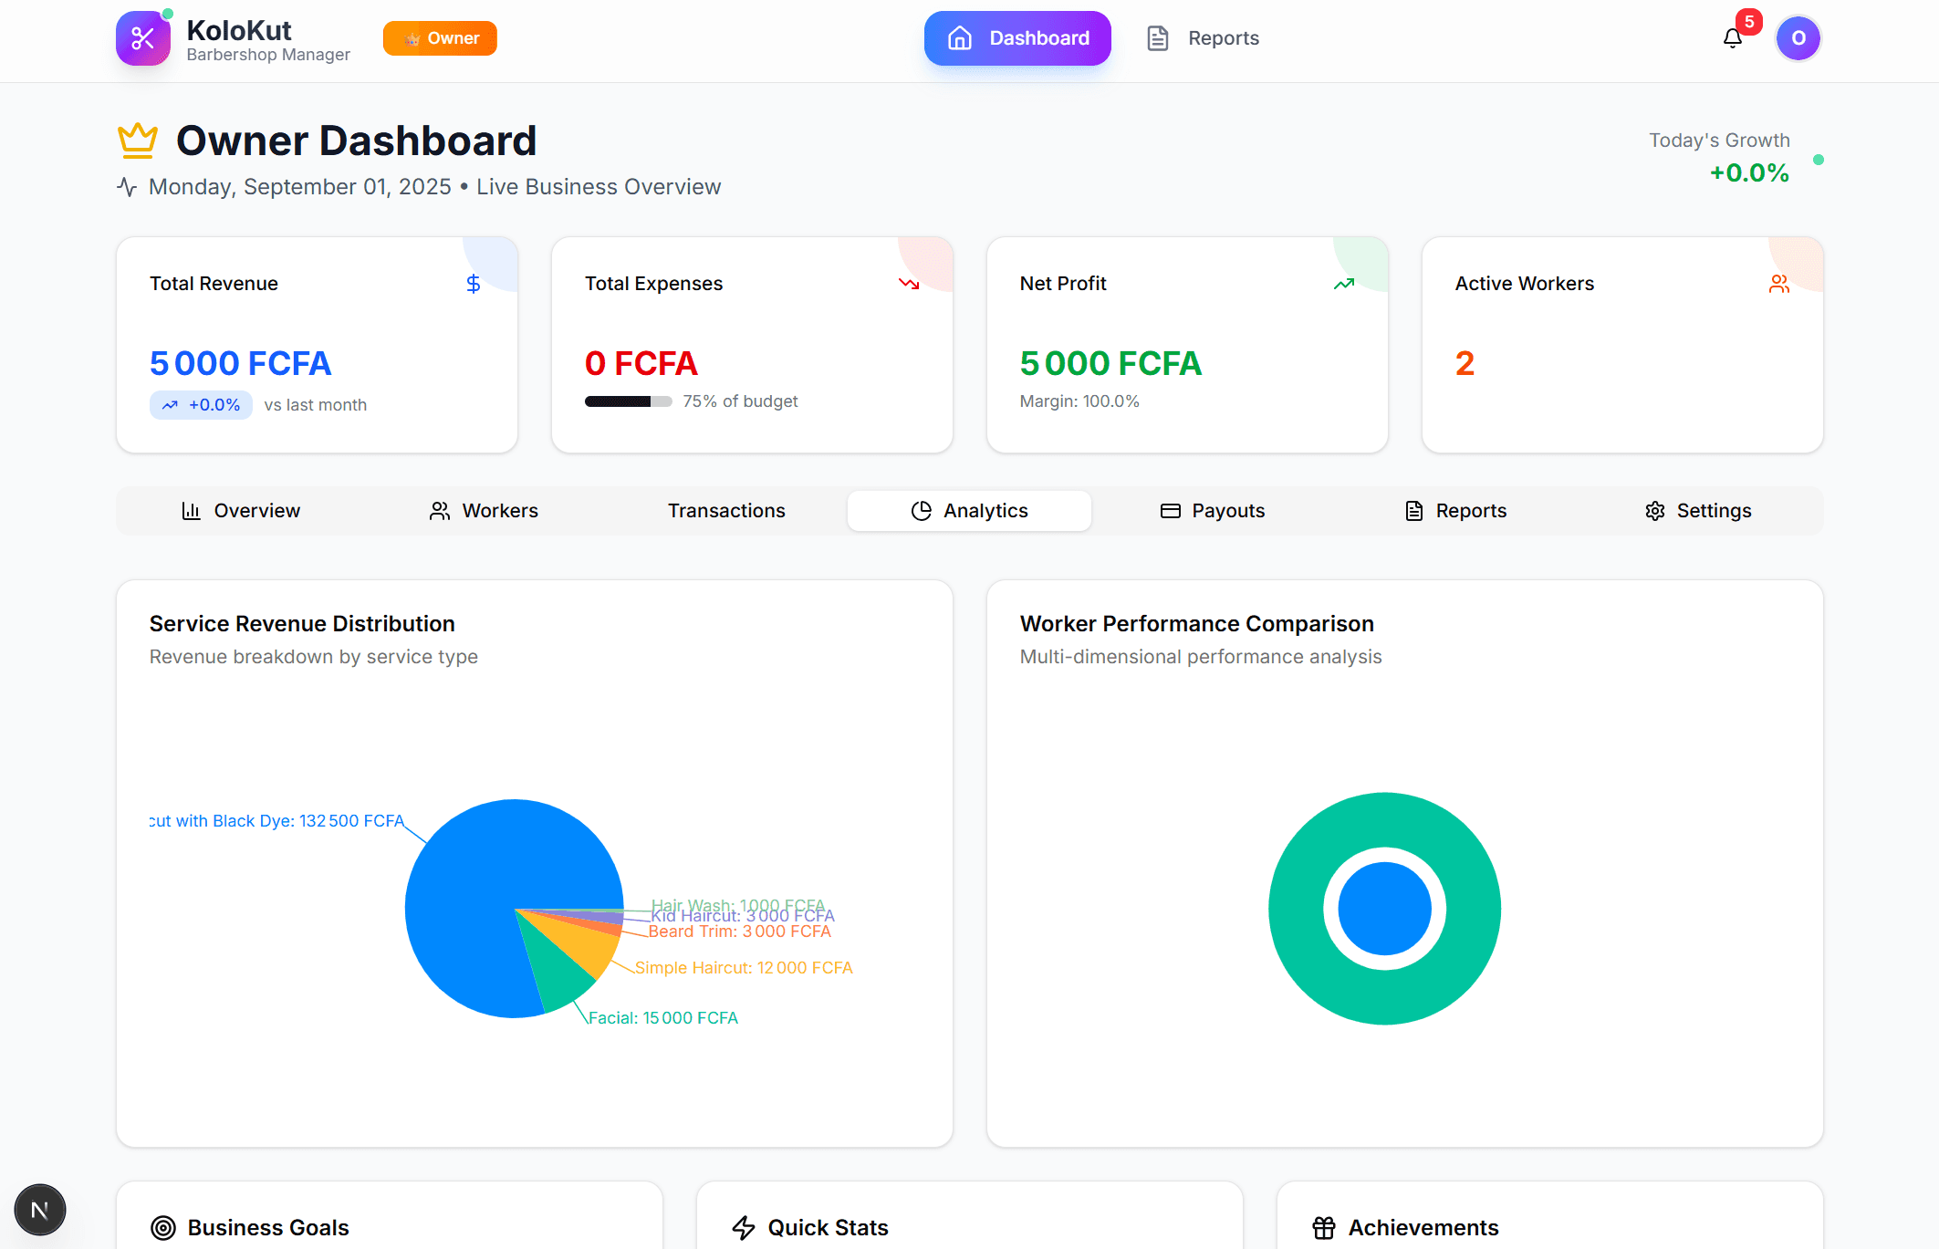Click the upward trend icon on Net Profit card

click(x=1343, y=284)
